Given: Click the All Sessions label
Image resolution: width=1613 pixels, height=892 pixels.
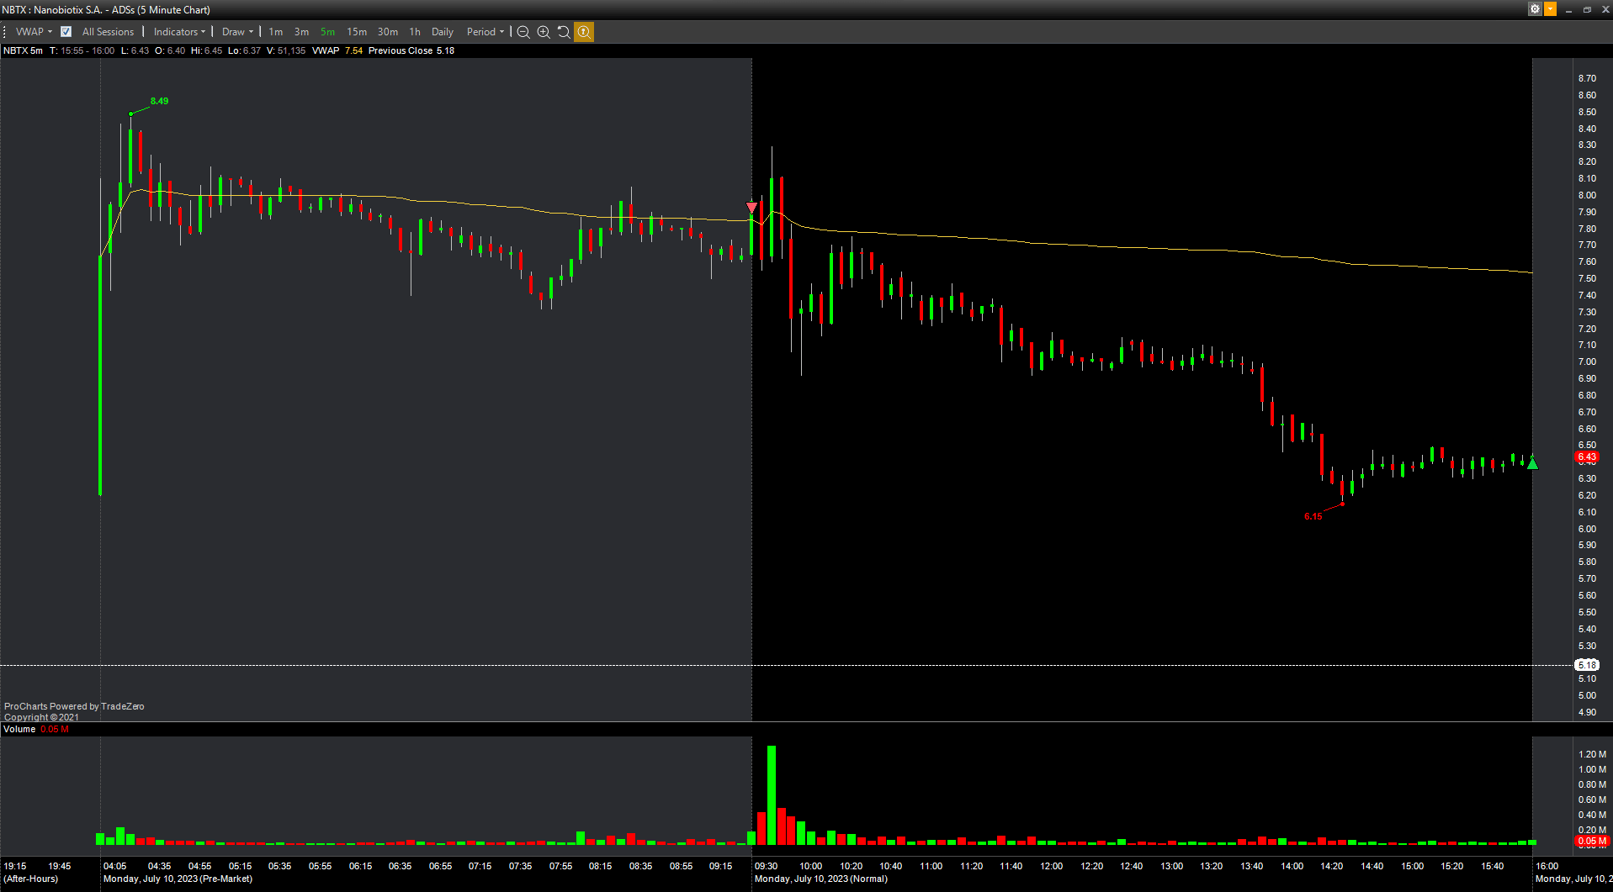Looking at the screenshot, I should coord(108,32).
